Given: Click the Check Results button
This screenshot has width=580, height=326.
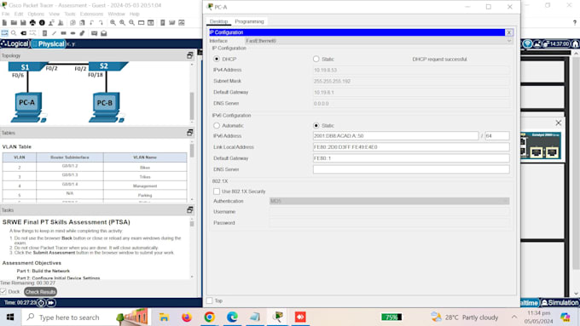Looking at the screenshot, I should [40, 292].
